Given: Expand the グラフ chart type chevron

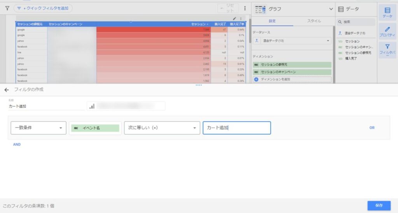Looking at the screenshot, I should click(331, 9).
